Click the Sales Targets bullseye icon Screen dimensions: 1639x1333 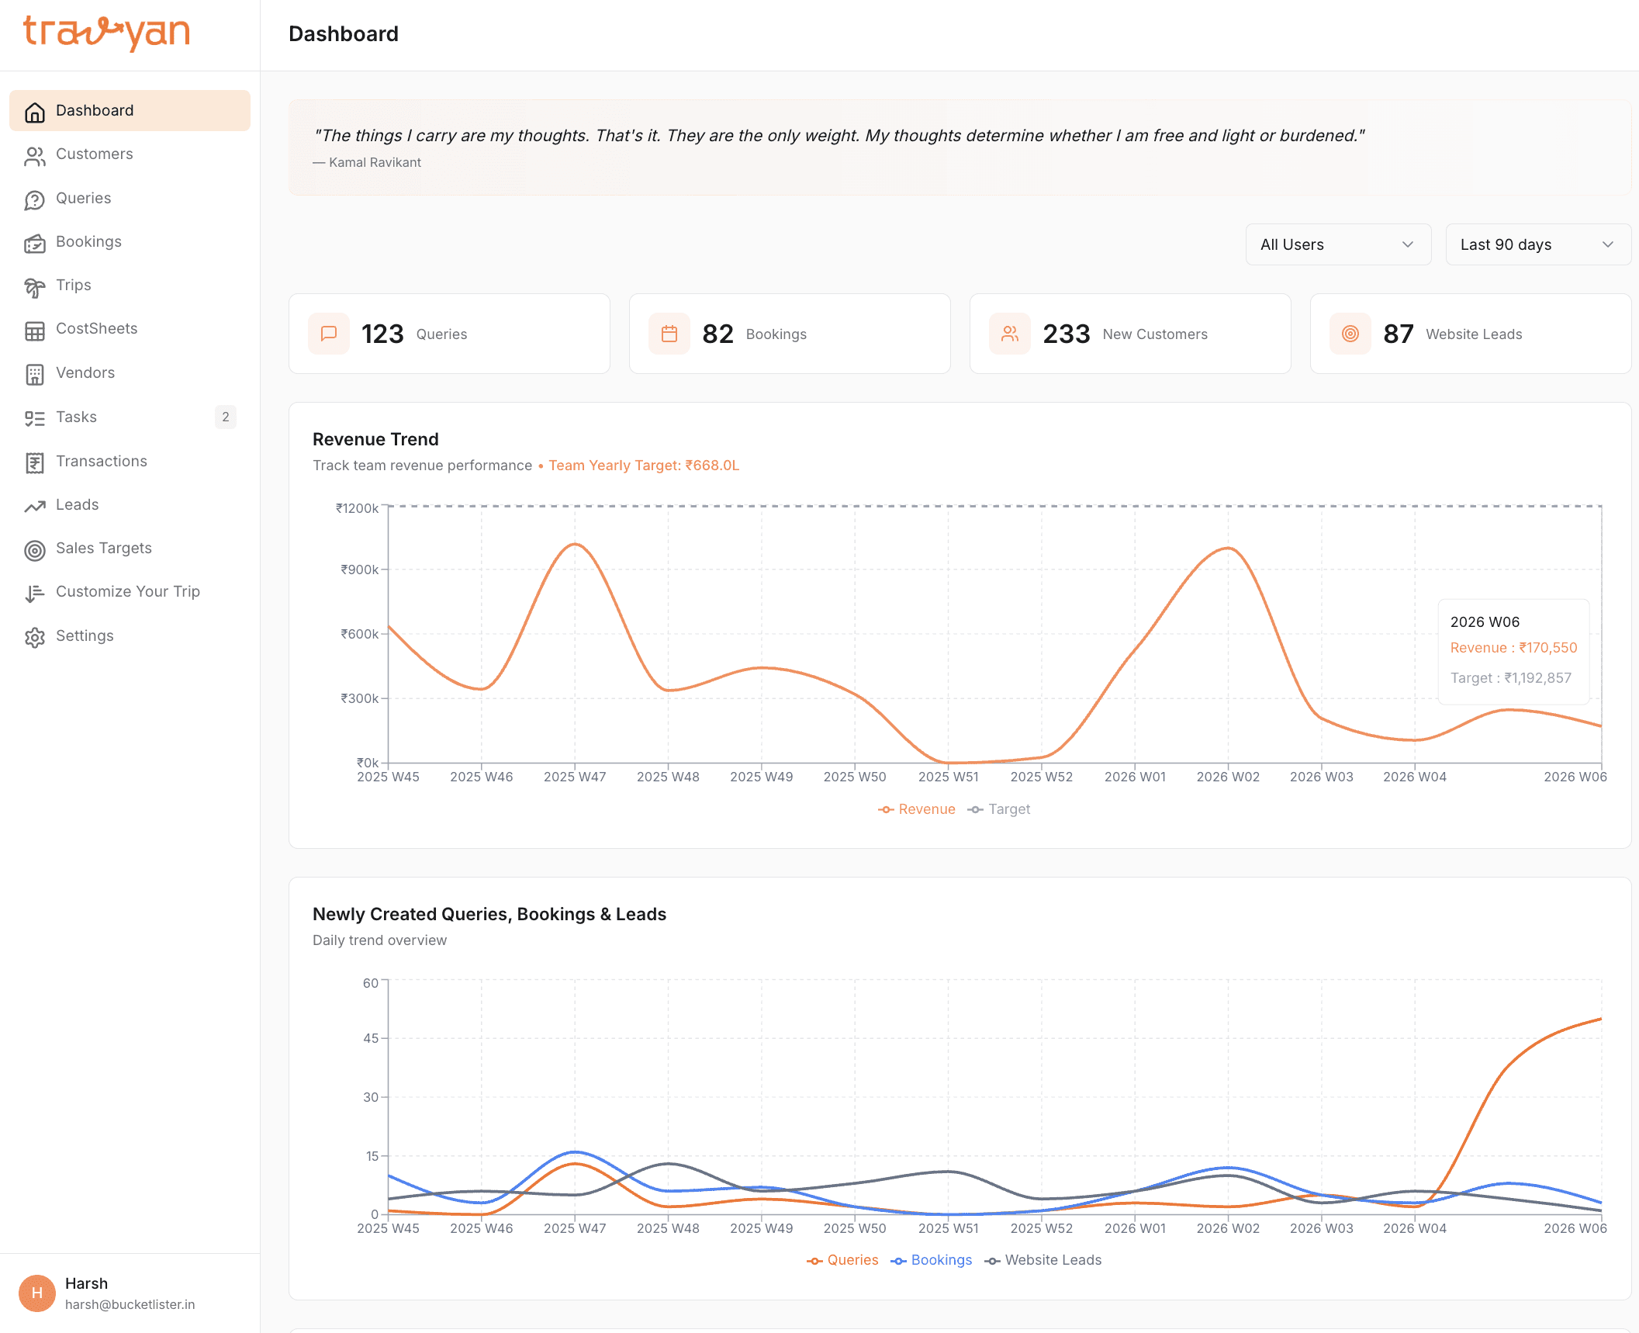point(34,549)
